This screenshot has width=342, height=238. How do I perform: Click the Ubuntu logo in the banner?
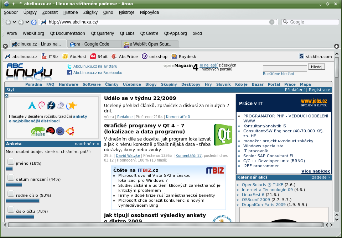(70, 131)
